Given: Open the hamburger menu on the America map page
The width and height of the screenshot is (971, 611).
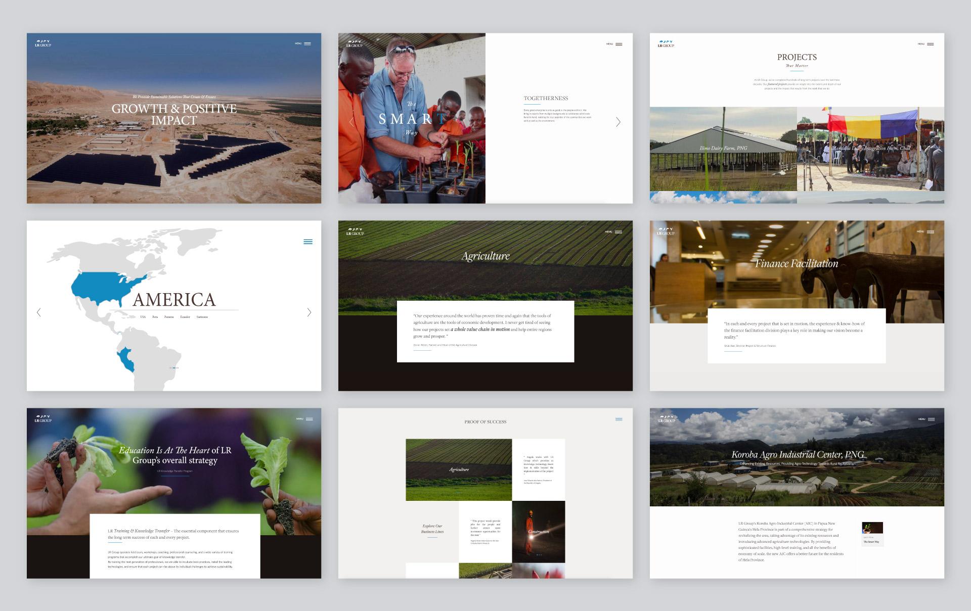Looking at the screenshot, I should 307,242.
